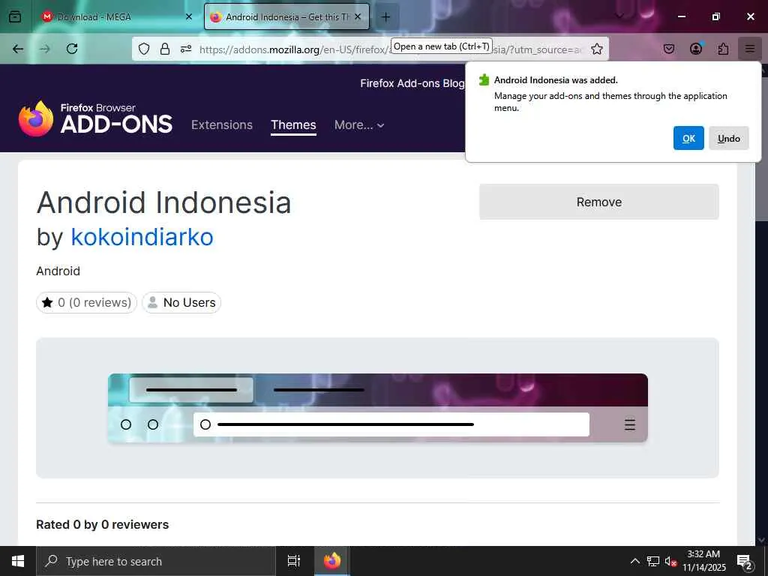This screenshot has width=768, height=576.
Task: Show hidden system tray icons
Action: click(634, 561)
